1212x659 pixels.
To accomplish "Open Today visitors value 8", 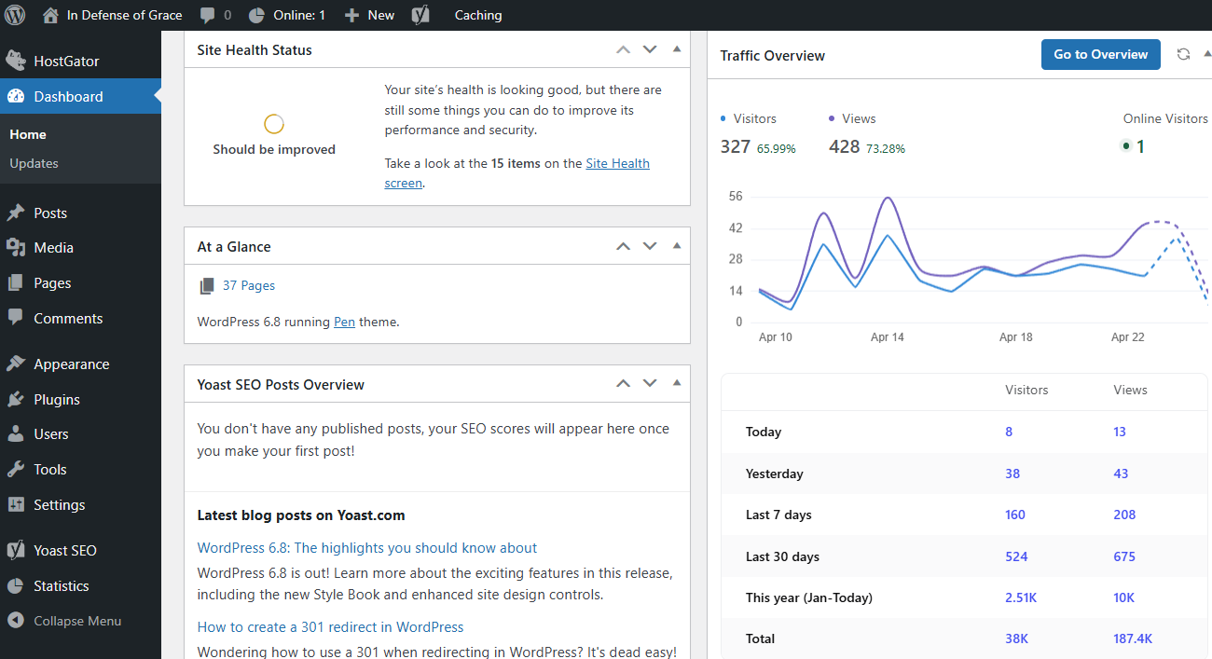I will point(1009,432).
